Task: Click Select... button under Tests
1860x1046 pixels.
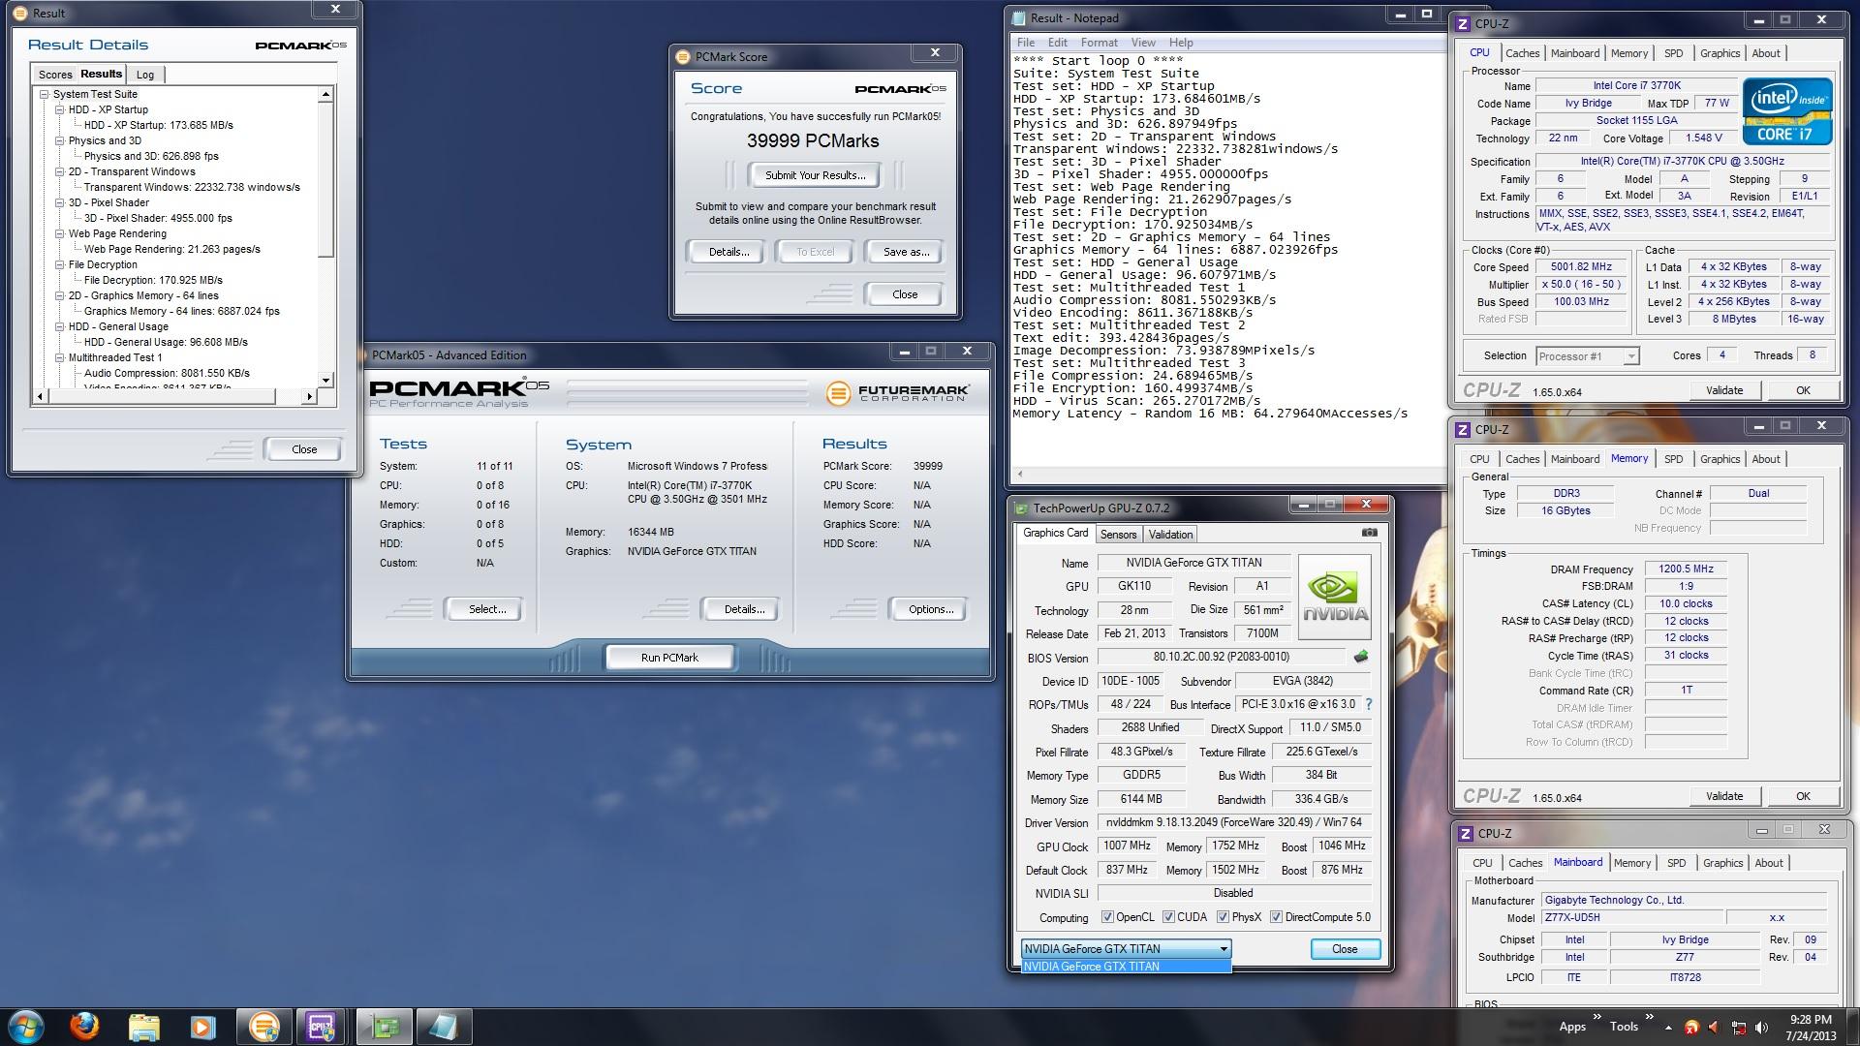Action: 487,609
